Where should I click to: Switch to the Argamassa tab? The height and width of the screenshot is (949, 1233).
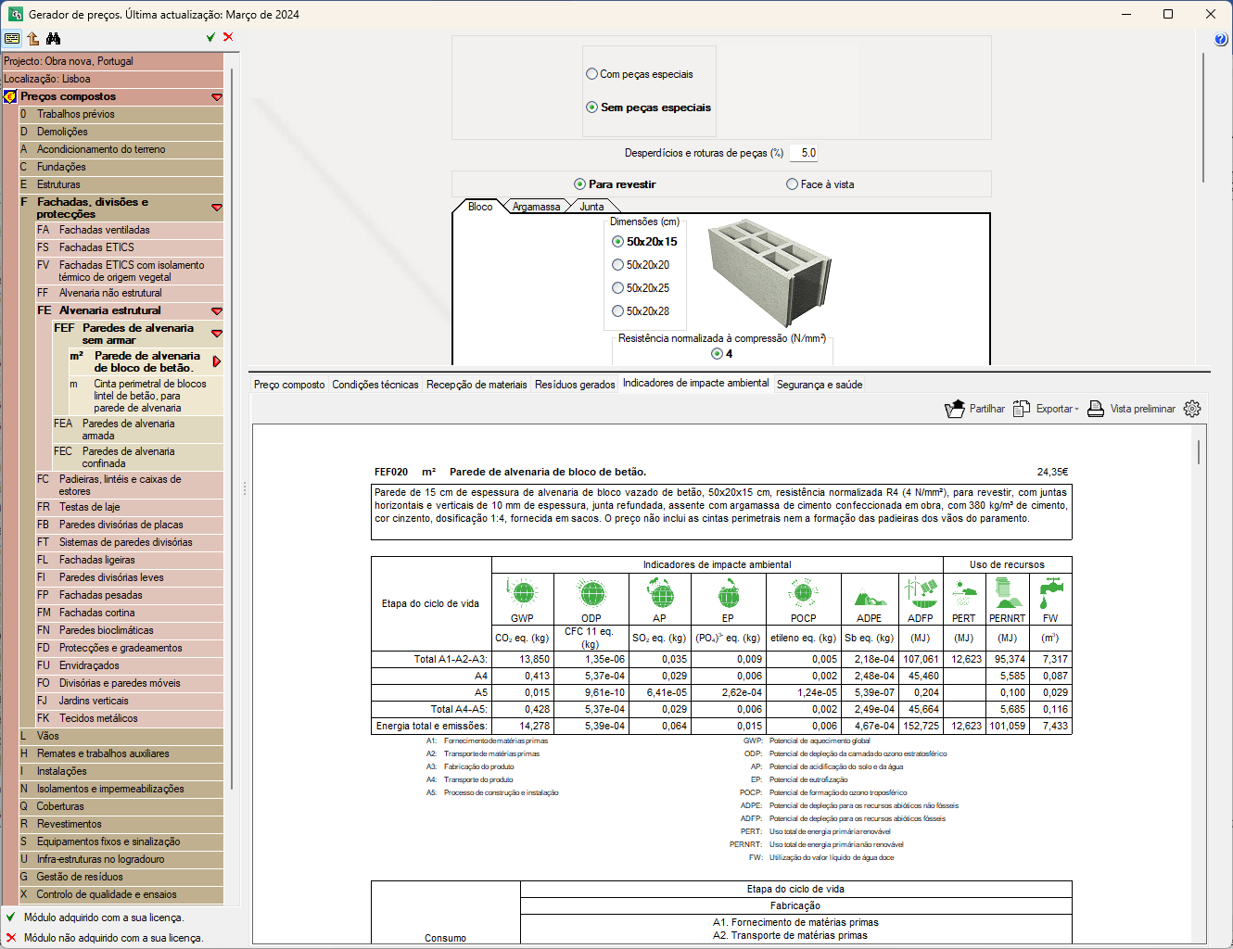pyautogui.click(x=536, y=207)
